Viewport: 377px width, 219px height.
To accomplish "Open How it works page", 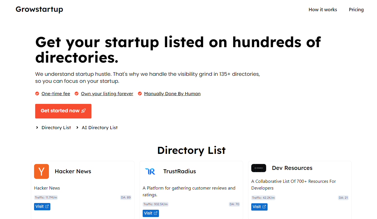I will [x=323, y=10].
